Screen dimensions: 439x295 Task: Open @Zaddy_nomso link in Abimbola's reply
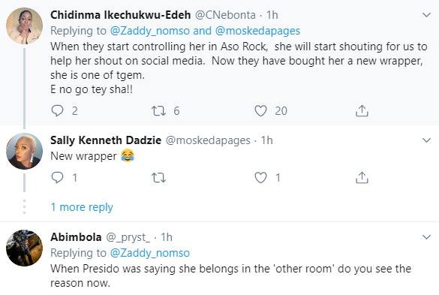[150, 253]
